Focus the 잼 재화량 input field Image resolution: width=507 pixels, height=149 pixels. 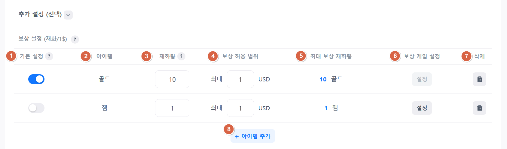[172, 108]
